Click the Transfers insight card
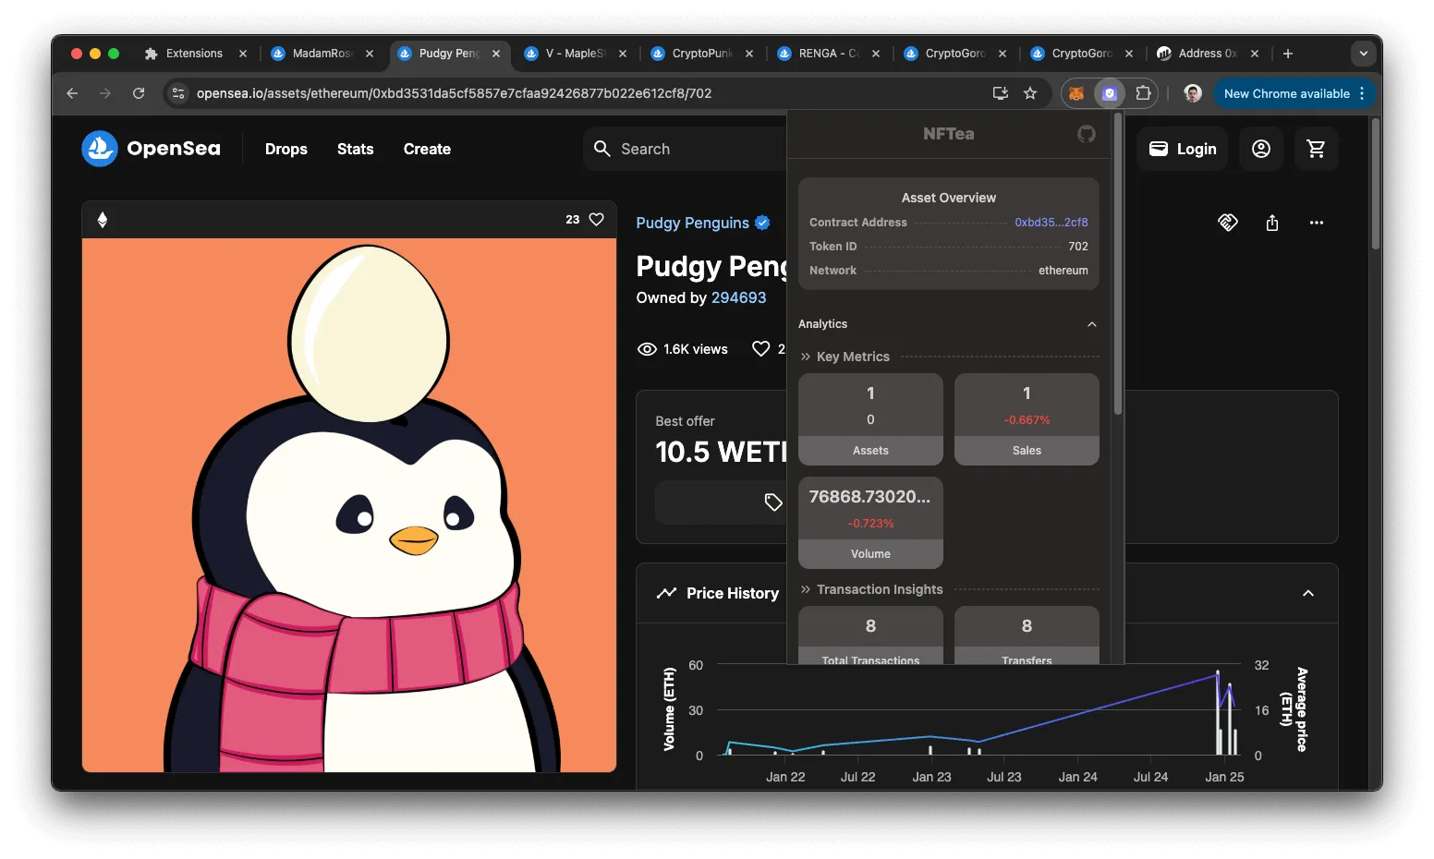 1027,635
